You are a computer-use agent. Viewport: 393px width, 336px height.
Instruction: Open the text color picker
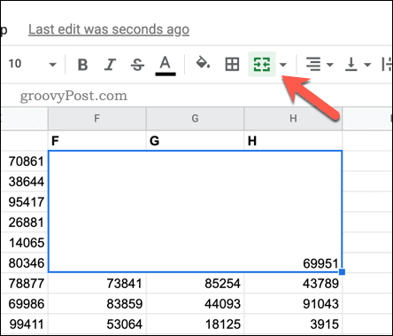166,66
